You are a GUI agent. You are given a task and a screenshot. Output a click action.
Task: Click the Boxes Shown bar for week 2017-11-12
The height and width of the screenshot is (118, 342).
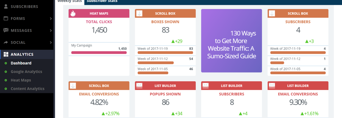(156, 63)
